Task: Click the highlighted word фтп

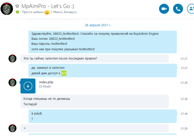Action: (64, 73)
